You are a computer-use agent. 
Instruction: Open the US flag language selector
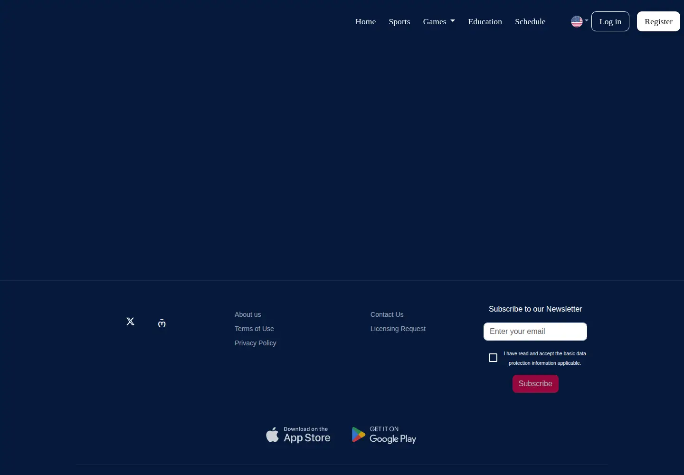pyautogui.click(x=579, y=21)
